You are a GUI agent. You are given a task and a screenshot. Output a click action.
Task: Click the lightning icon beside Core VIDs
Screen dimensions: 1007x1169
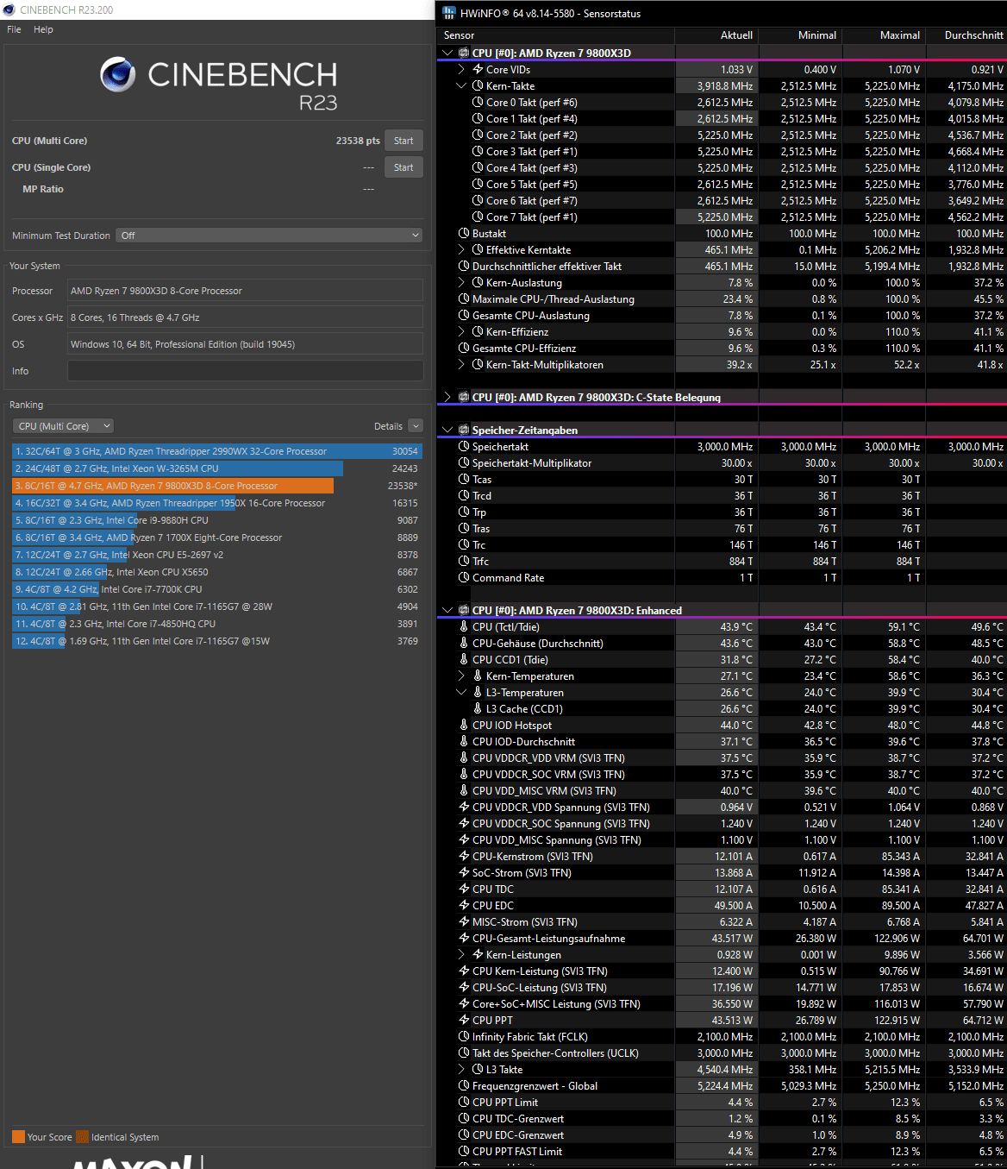(x=478, y=69)
